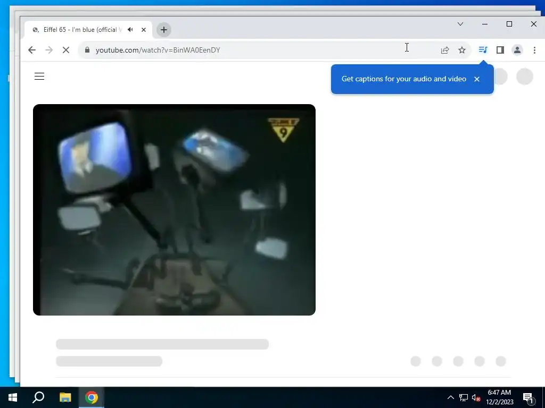Open Windows taskbar search
This screenshot has width=545, height=408.
(38, 397)
